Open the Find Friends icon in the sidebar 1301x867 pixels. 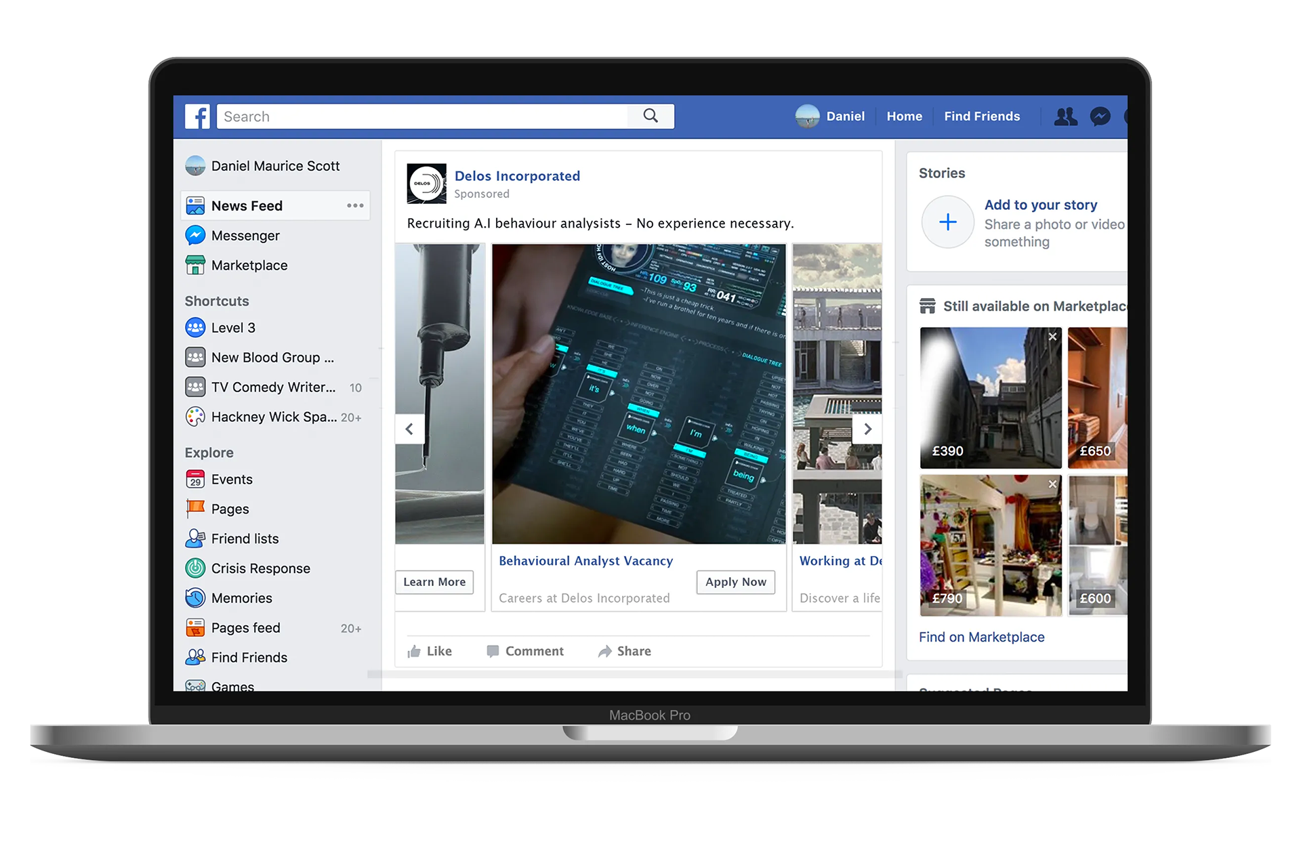tap(195, 657)
